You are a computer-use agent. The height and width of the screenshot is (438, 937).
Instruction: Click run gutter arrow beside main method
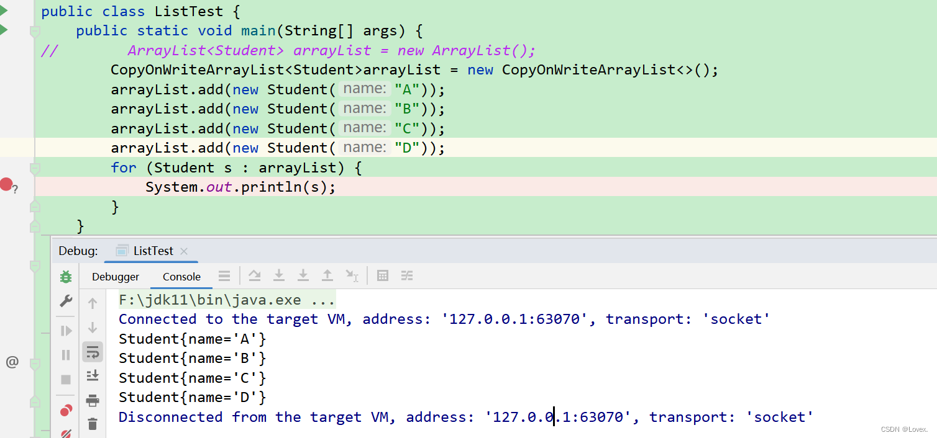pyautogui.click(x=3, y=30)
